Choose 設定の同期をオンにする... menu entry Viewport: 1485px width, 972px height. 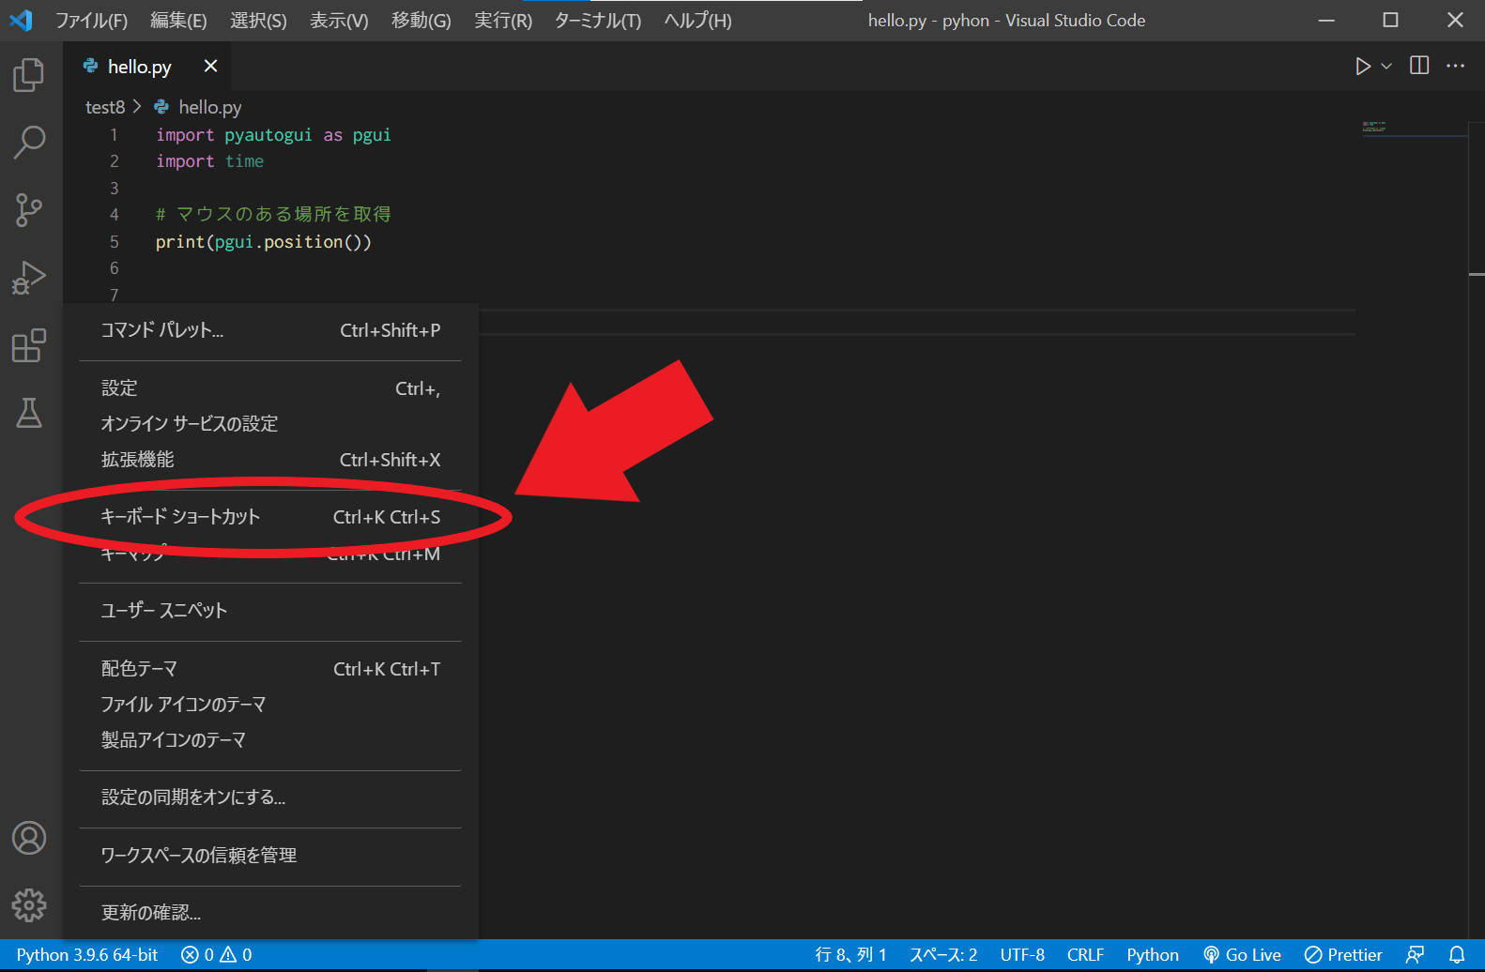click(270, 797)
